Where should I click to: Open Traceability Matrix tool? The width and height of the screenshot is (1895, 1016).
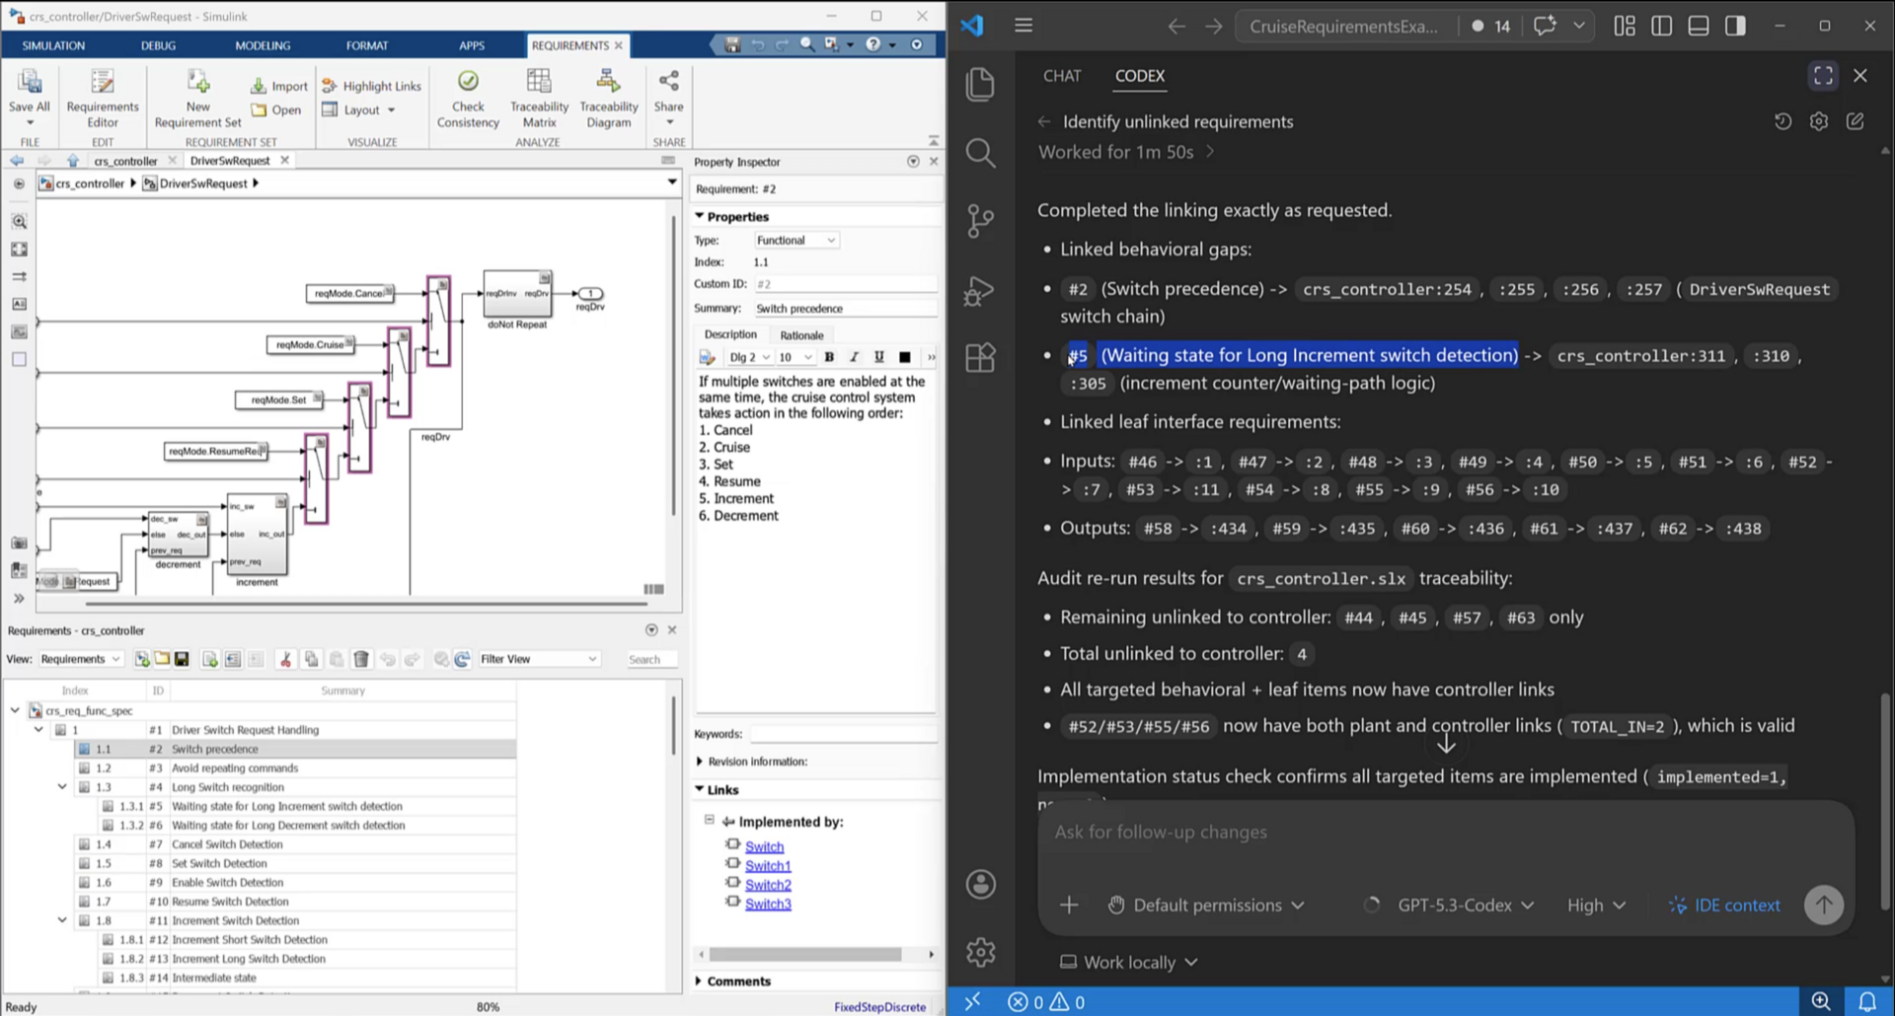point(539,99)
